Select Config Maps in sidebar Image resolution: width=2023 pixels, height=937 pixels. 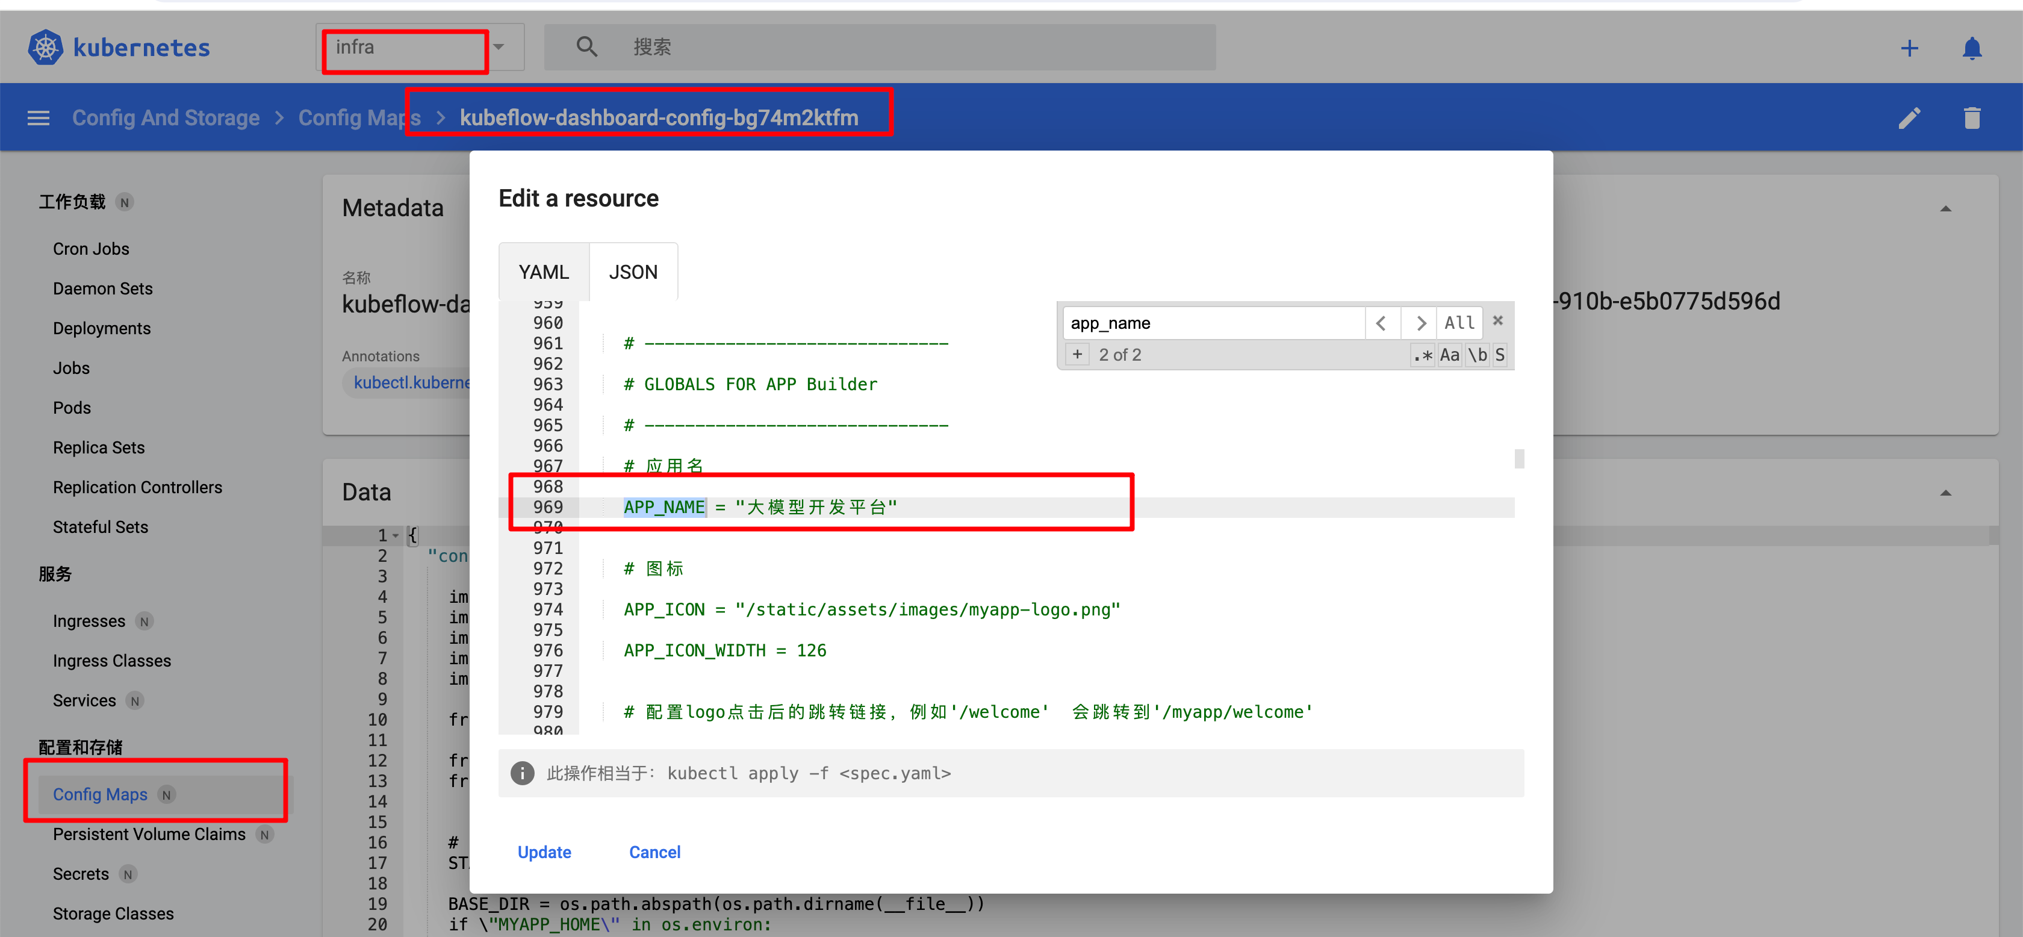coord(100,795)
